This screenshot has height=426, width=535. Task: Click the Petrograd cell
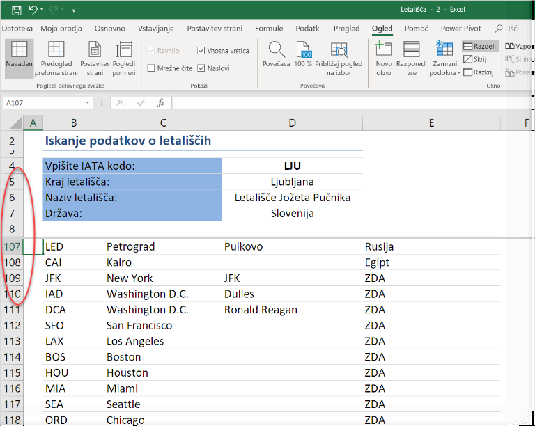[163, 246]
